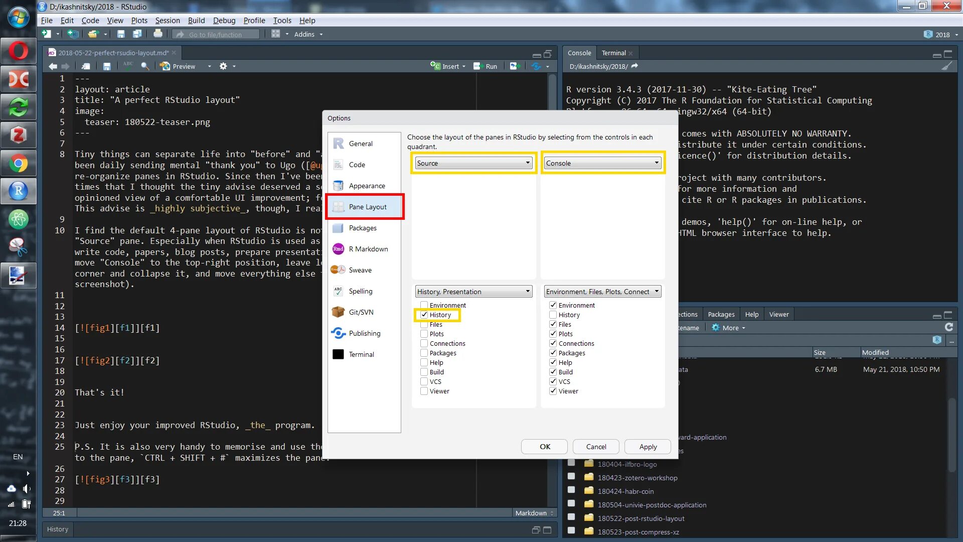Open Appearance options category
Screen dimensions: 963x542
(x=364, y=186)
